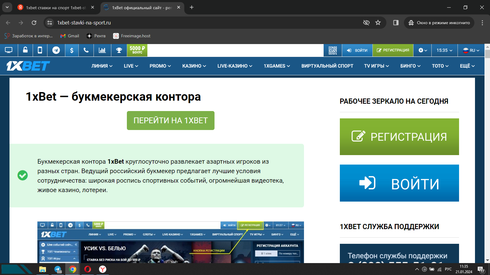
Task: Open Yandex Browser from the taskbar
Action: coord(103,269)
